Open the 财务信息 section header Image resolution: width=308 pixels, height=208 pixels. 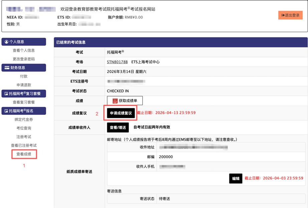coord(24,68)
